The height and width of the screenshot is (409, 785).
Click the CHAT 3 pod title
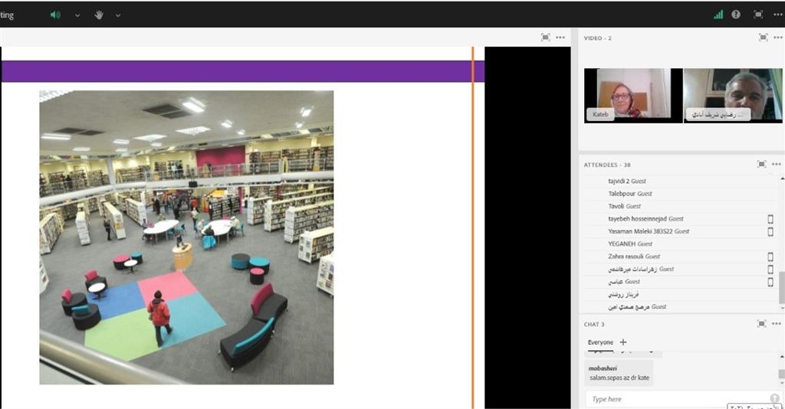[x=594, y=324]
